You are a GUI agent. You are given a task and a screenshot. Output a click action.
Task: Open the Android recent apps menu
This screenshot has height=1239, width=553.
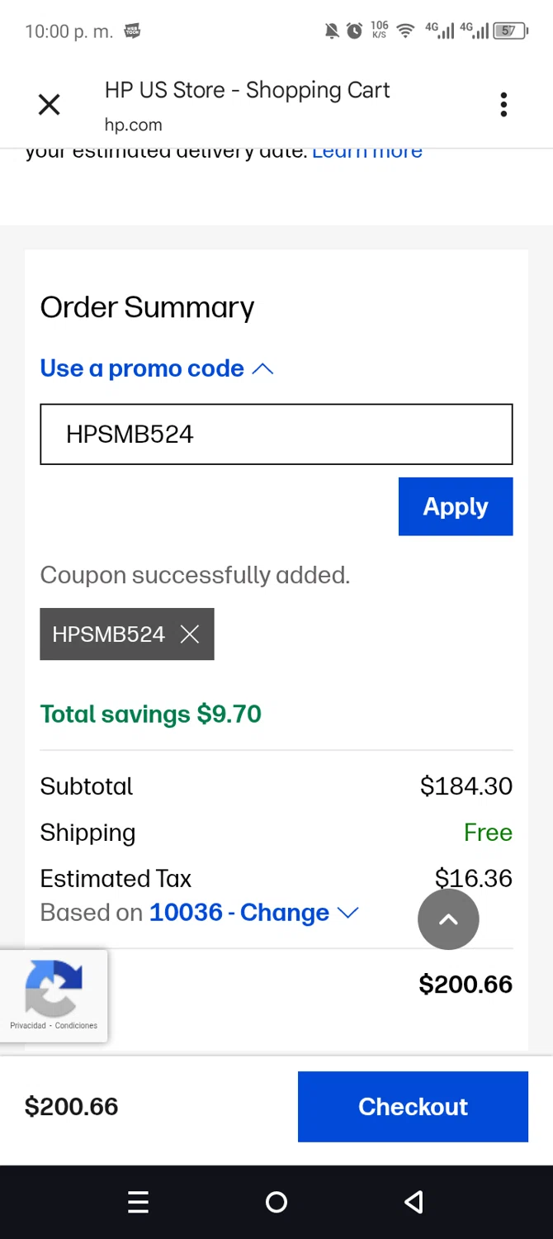coord(139,1202)
